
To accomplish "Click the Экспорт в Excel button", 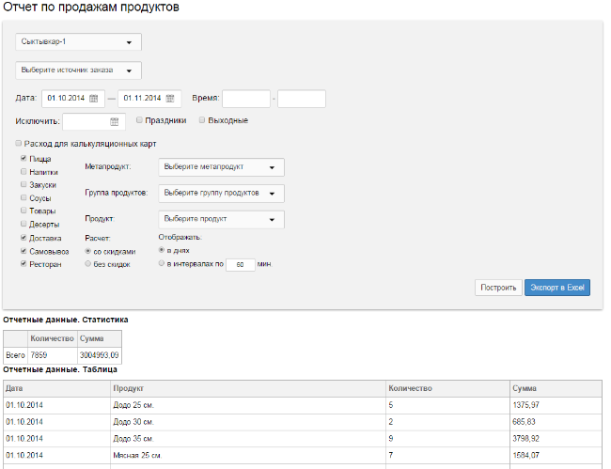I will click(x=557, y=288).
